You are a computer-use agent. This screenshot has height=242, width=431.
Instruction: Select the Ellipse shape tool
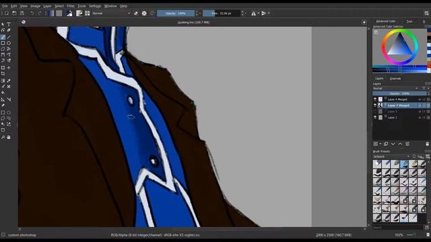tap(9, 43)
